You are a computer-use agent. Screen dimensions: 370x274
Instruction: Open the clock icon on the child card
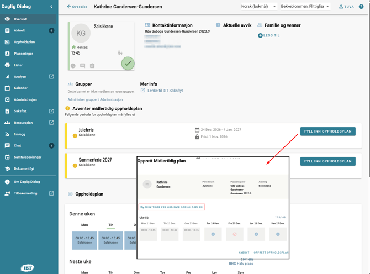click(73, 66)
